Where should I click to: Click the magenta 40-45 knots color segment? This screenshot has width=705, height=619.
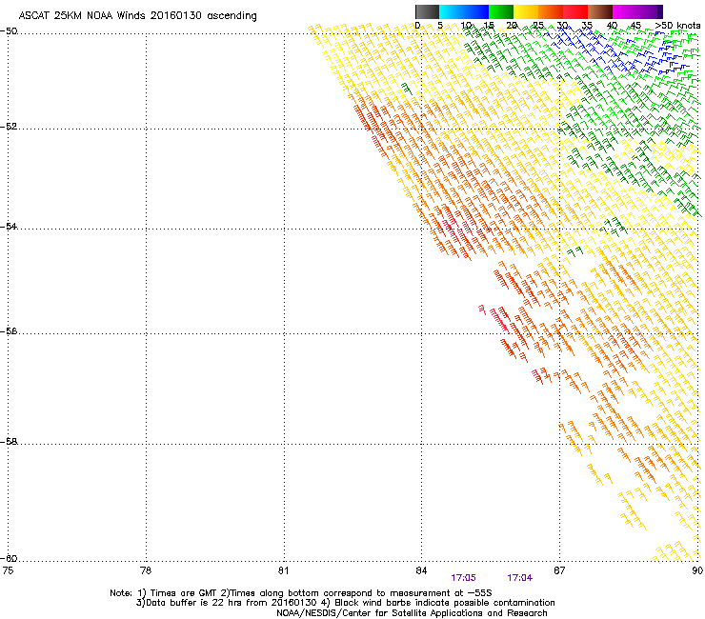[625, 11]
